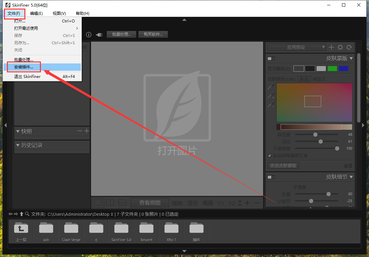Select the add-color eyedropper plus tool

tap(271, 96)
